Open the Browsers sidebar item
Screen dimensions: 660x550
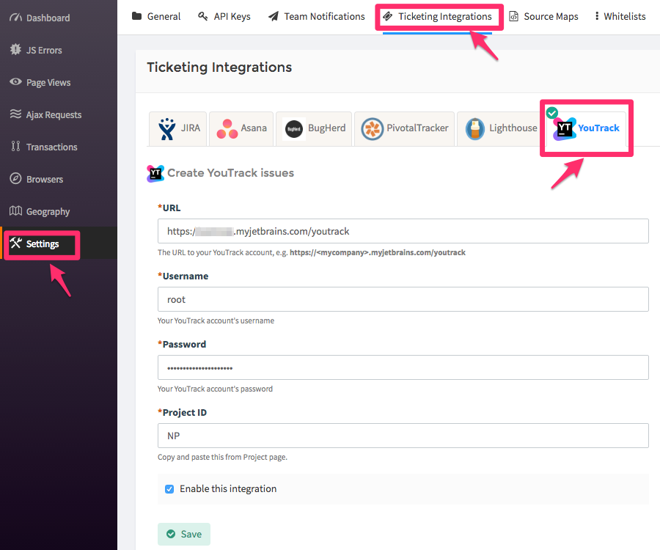(x=59, y=179)
